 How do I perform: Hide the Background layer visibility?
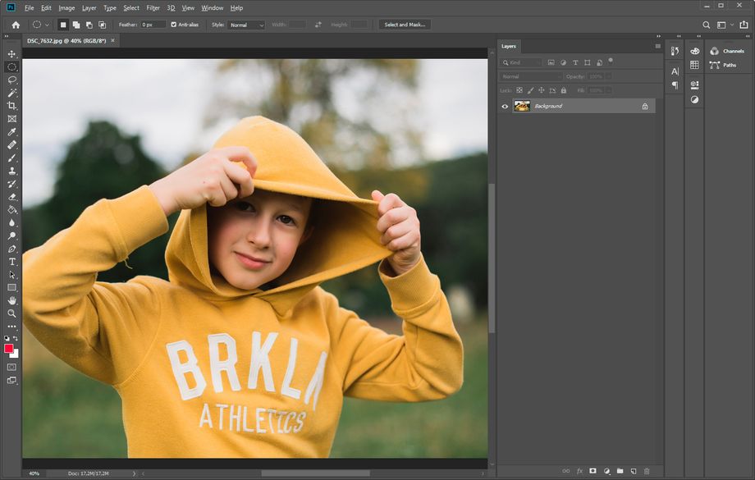click(506, 106)
